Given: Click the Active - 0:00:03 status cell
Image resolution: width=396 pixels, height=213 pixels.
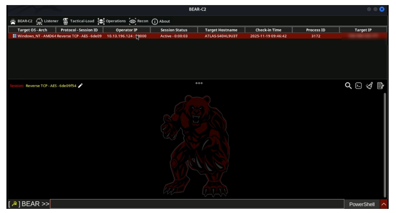Looking at the screenshot, I should [x=174, y=36].
